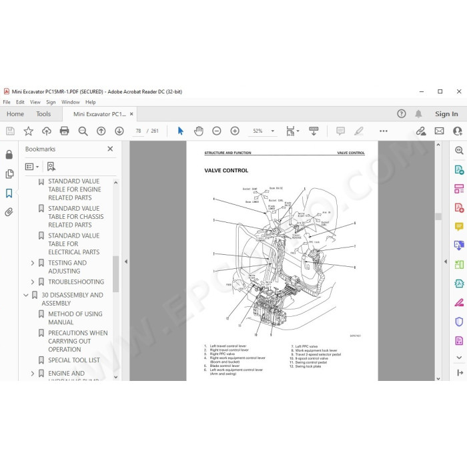The height and width of the screenshot is (467, 467).
Task: Open security lock panel in sidebar
Action: (9, 155)
